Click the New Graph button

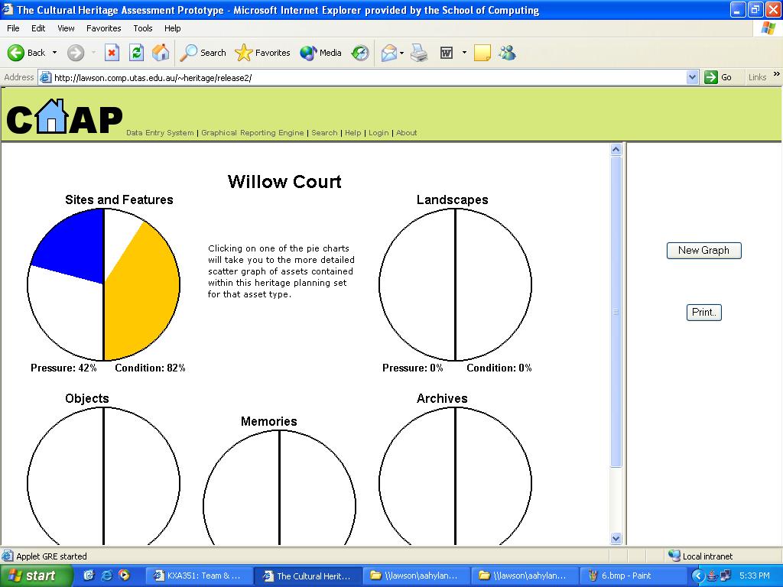coord(703,251)
